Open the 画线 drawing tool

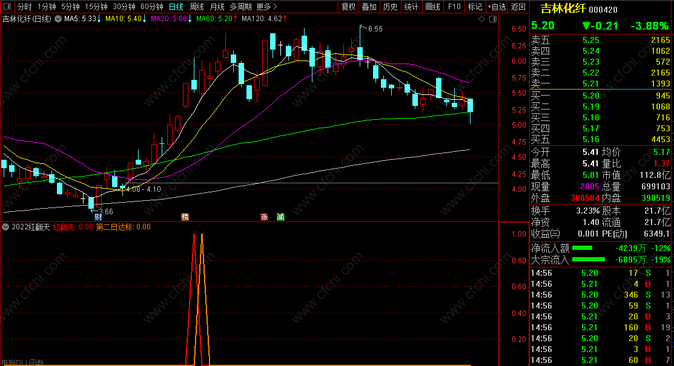tap(432, 7)
